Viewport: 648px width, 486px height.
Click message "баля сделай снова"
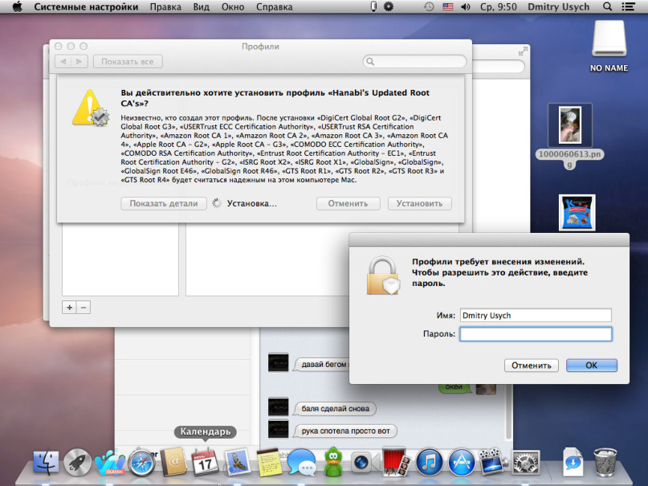coord(335,409)
